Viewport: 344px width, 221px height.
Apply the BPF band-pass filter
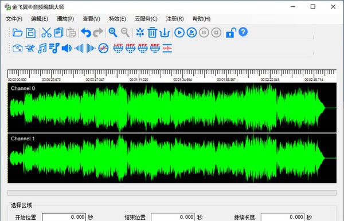(x=143, y=48)
